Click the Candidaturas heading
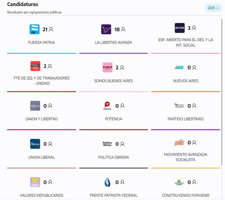The image size is (225, 200). 22,4
